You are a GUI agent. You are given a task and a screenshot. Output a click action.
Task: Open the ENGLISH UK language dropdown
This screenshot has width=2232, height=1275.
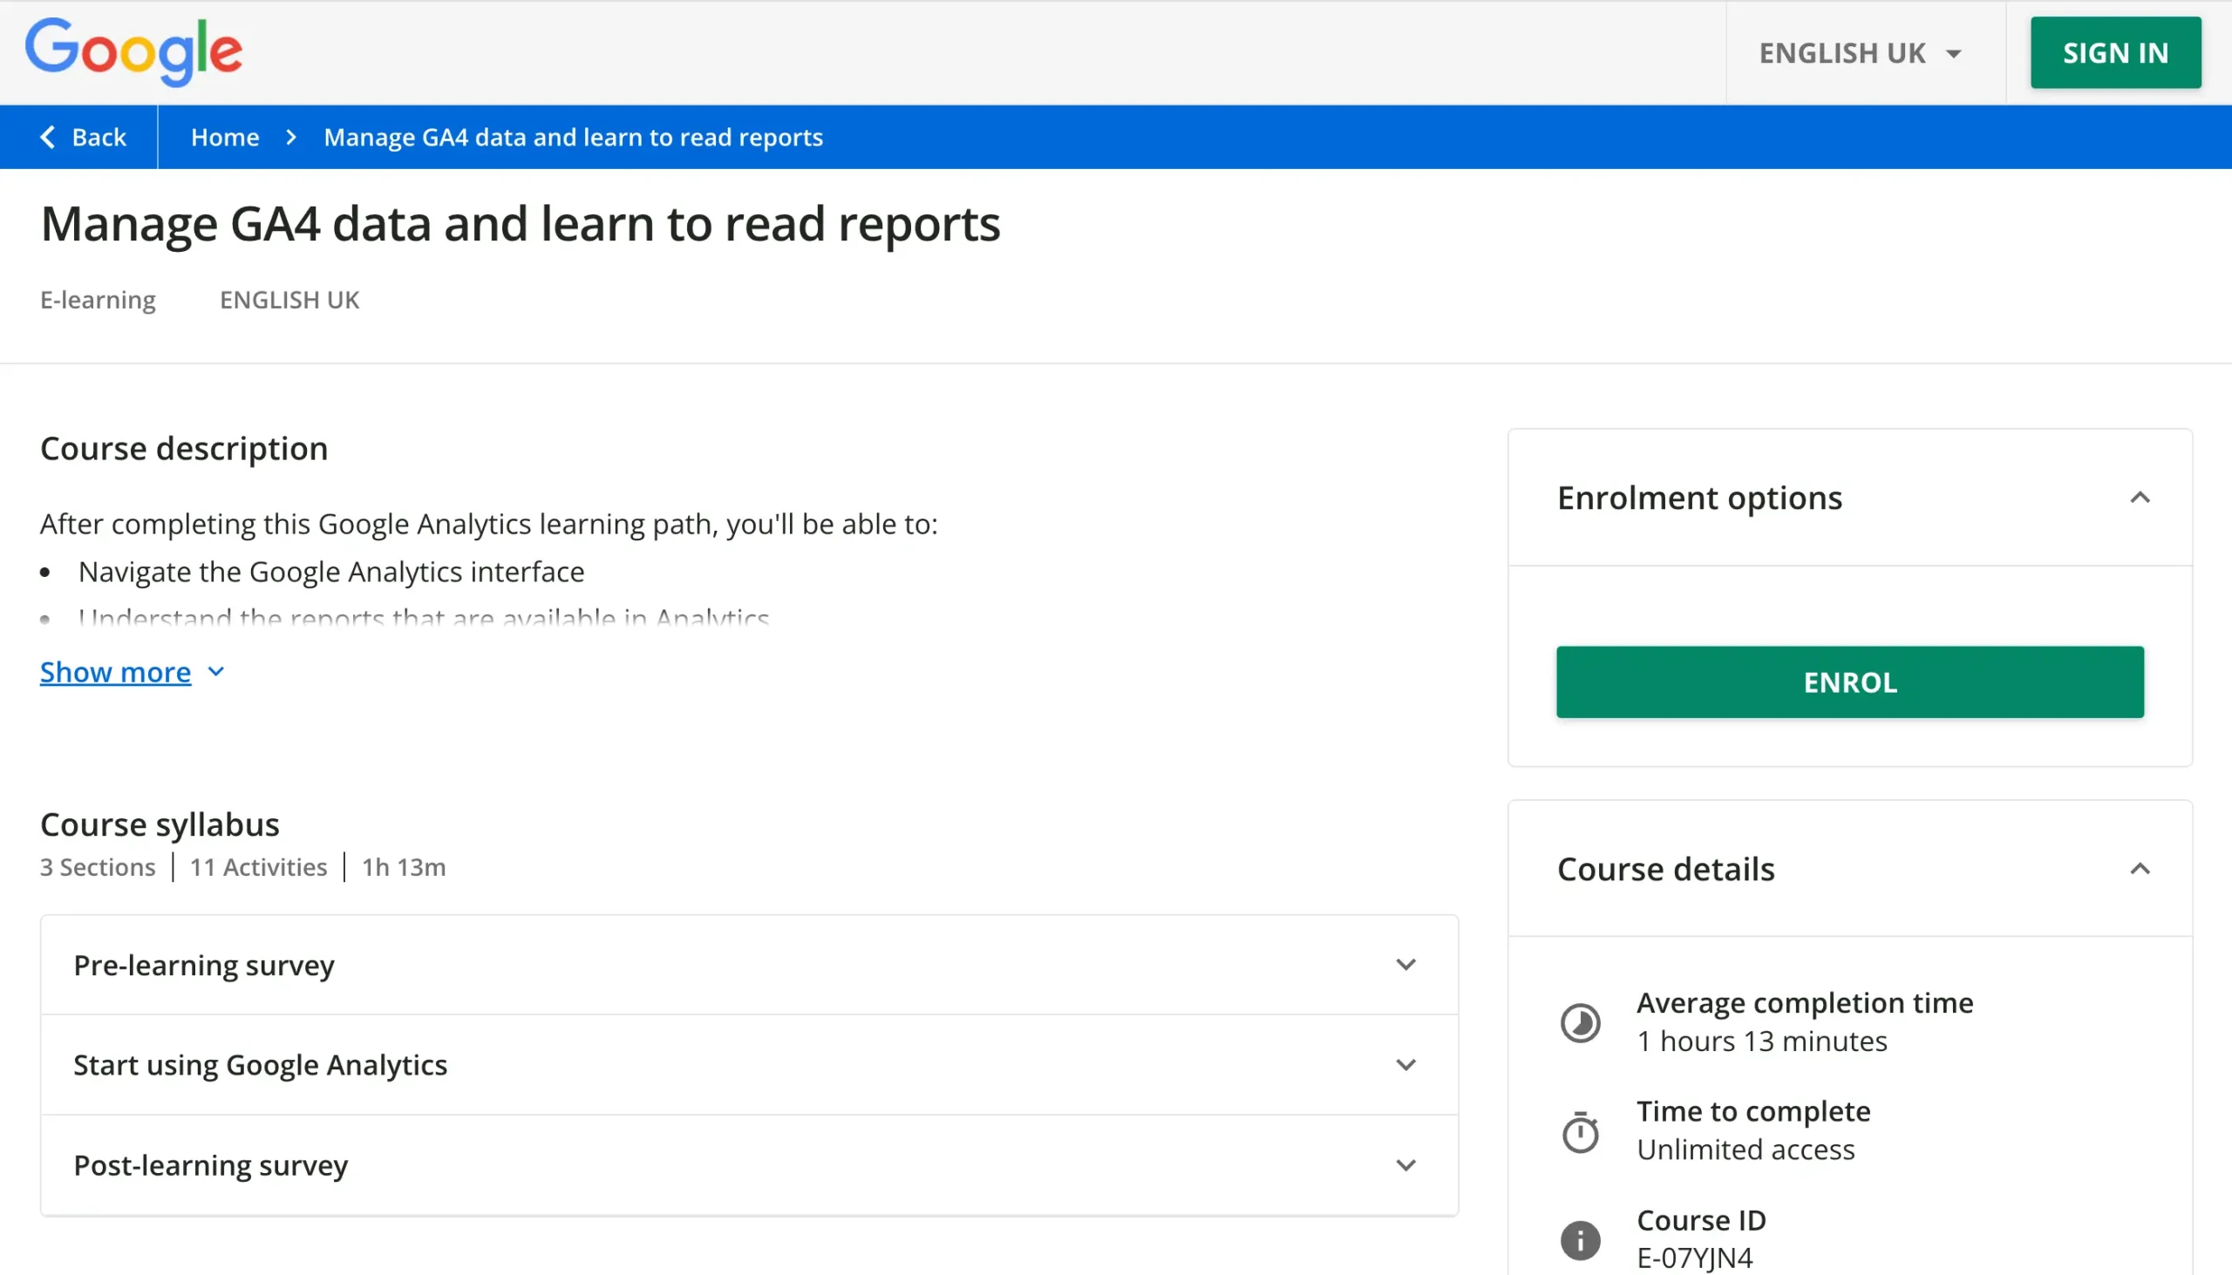point(1861,53)
